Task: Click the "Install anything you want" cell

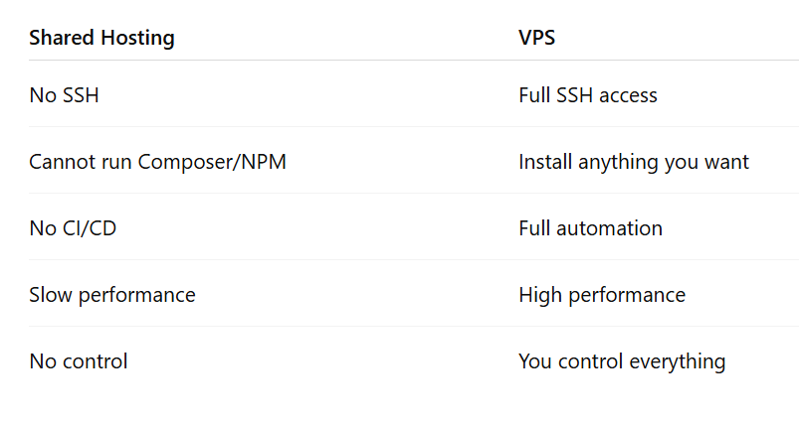Action: 633,162
